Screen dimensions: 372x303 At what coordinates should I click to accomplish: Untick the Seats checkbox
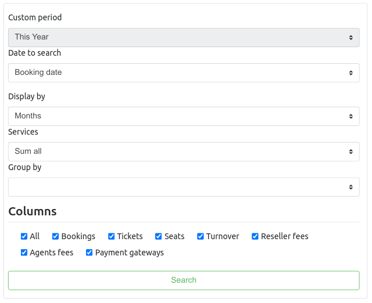tap(158, 236)
